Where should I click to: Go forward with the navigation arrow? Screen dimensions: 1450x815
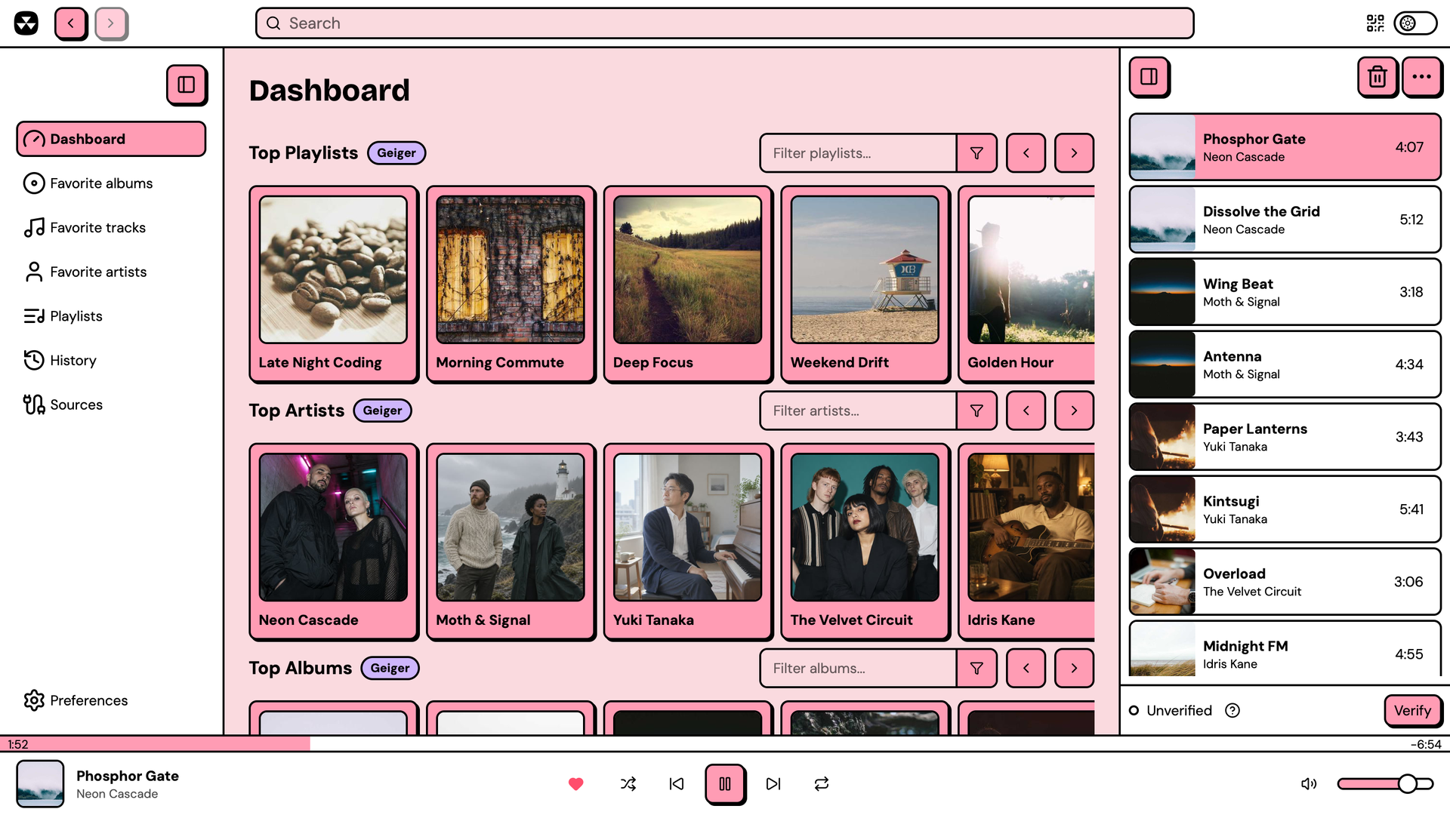[111, 23]
